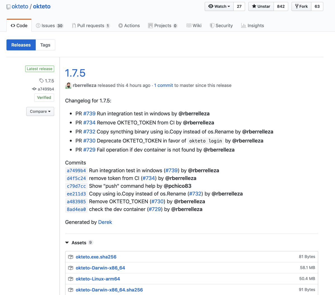The image size is (335, 295).
Task: Open commit hash d4f5c24
Action: pos(76,178)
